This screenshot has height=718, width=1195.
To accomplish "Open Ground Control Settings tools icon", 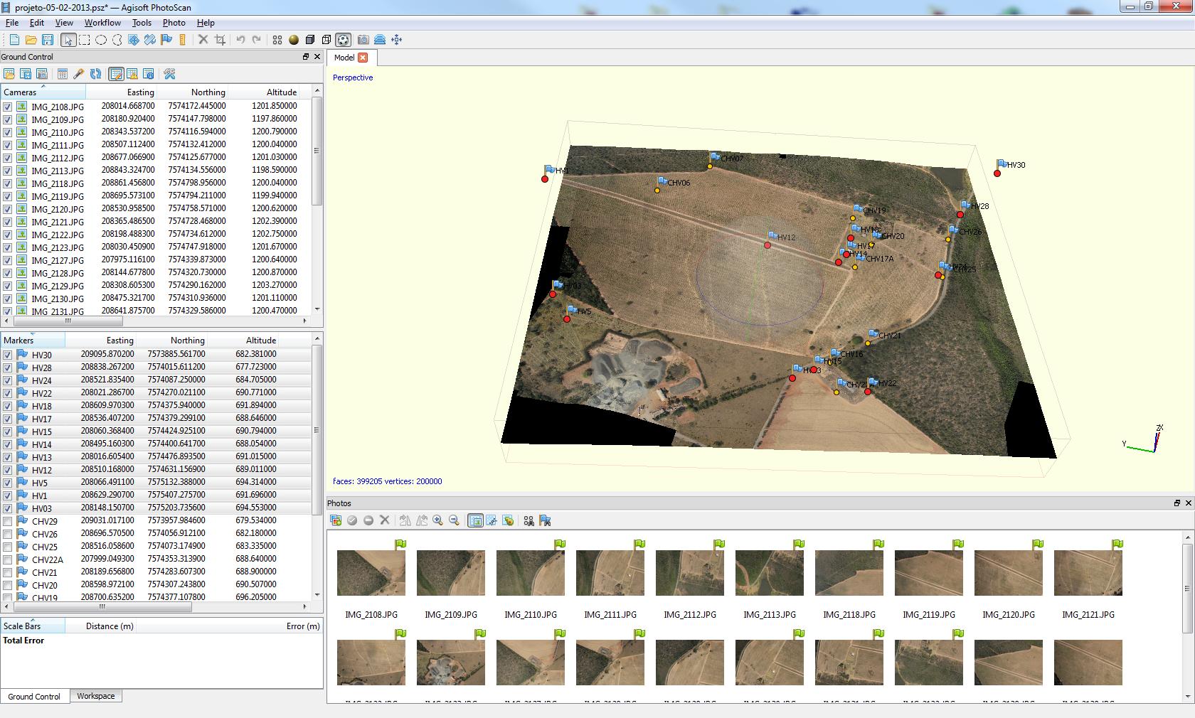I will [x=169, y=74].
